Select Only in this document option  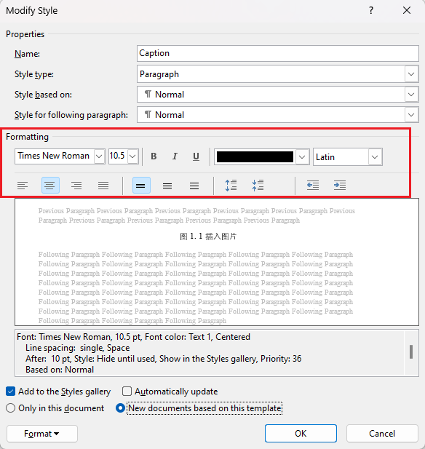[x=11, y=408]
